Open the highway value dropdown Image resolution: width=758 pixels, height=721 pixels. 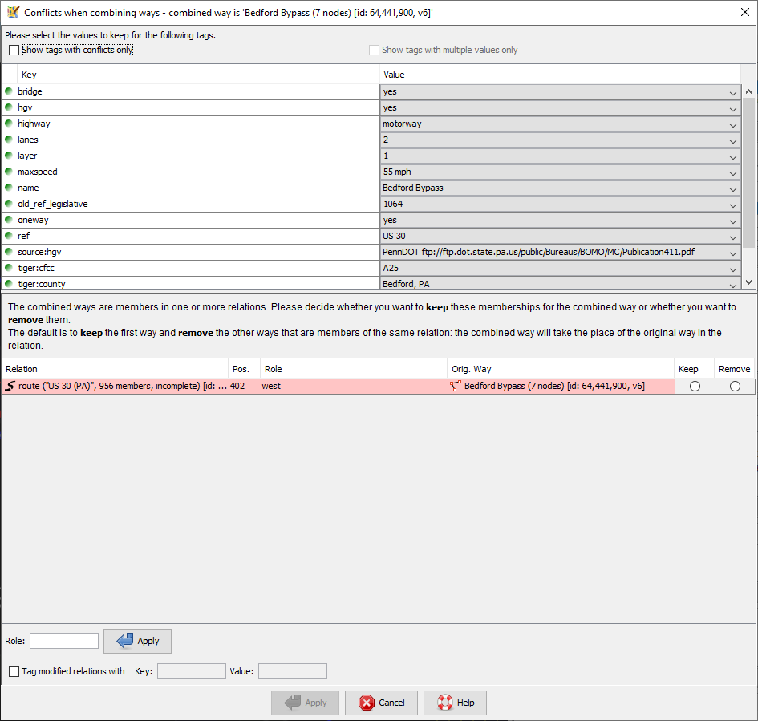[732, 124]
